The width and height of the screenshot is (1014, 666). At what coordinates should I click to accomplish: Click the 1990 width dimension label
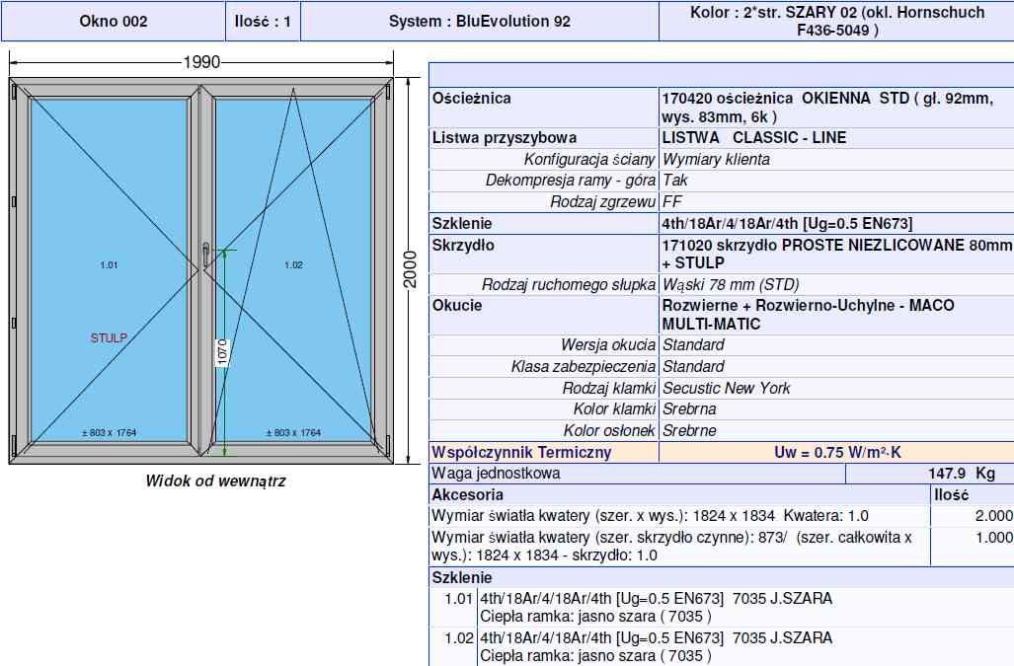click(201, 63)
